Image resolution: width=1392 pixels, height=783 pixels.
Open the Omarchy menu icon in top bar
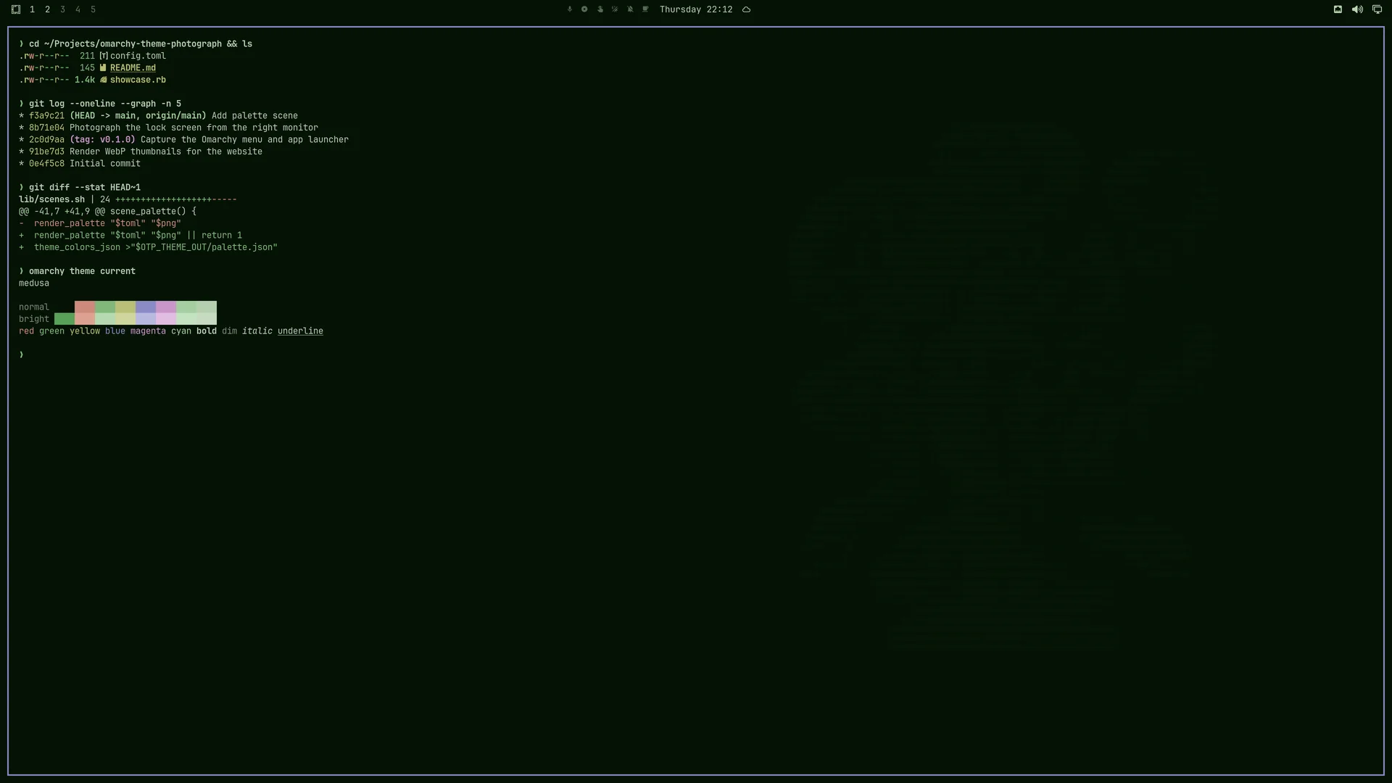point(16,9)
